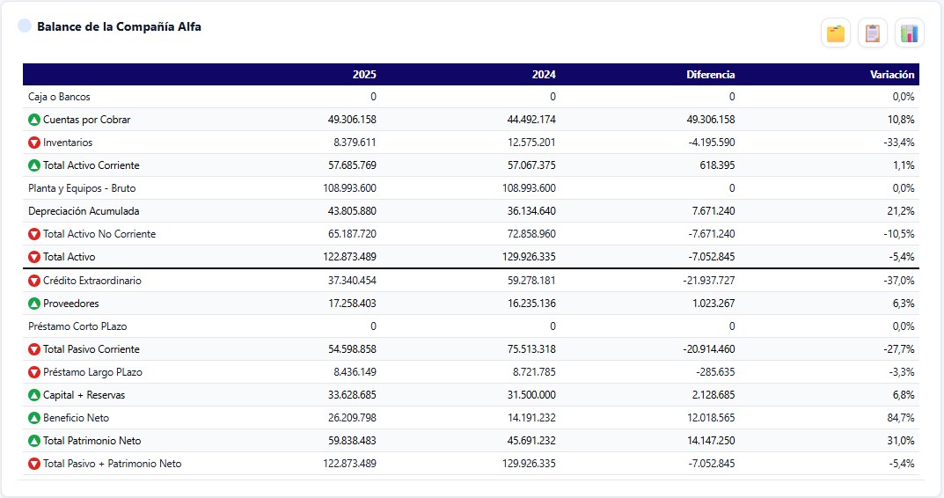Viewport: 944px width, 498px height.
Task: Click red down arrow for Inventarios
Action: click(x=34, y=143)
